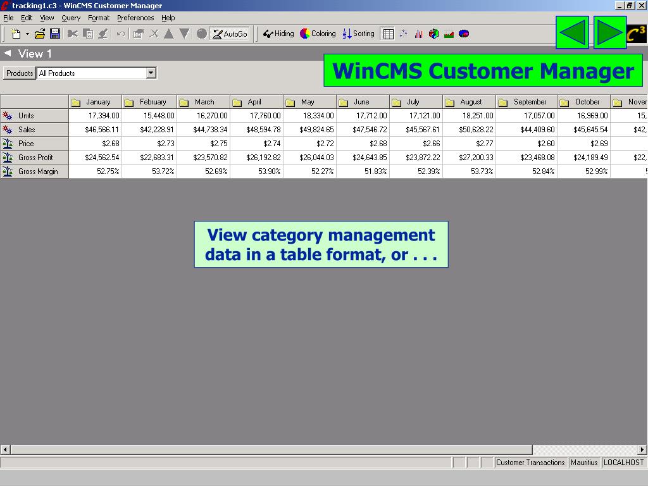Expand the February folder column

(x=129, y=102)
